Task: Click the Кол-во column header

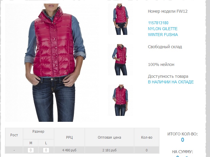Action: (x=147, y=137)
